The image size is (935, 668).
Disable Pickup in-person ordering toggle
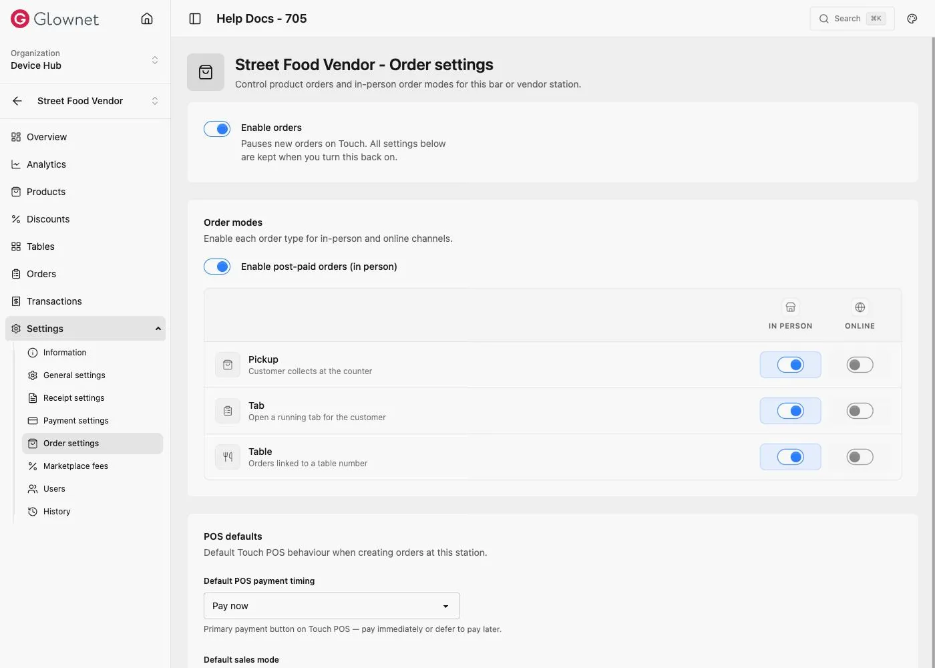pyautogui.click(x=791, y=365)
